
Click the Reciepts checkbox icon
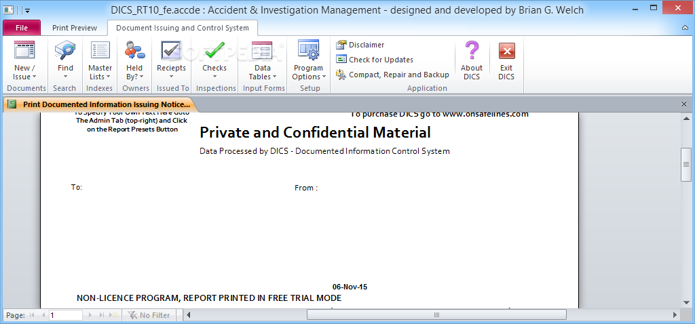point(171,50)
